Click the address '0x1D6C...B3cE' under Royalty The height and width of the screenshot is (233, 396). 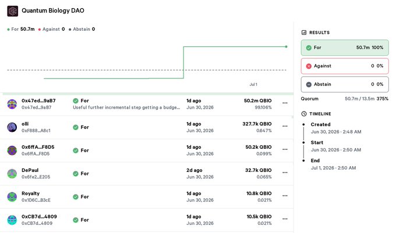(x=36, y=200)
